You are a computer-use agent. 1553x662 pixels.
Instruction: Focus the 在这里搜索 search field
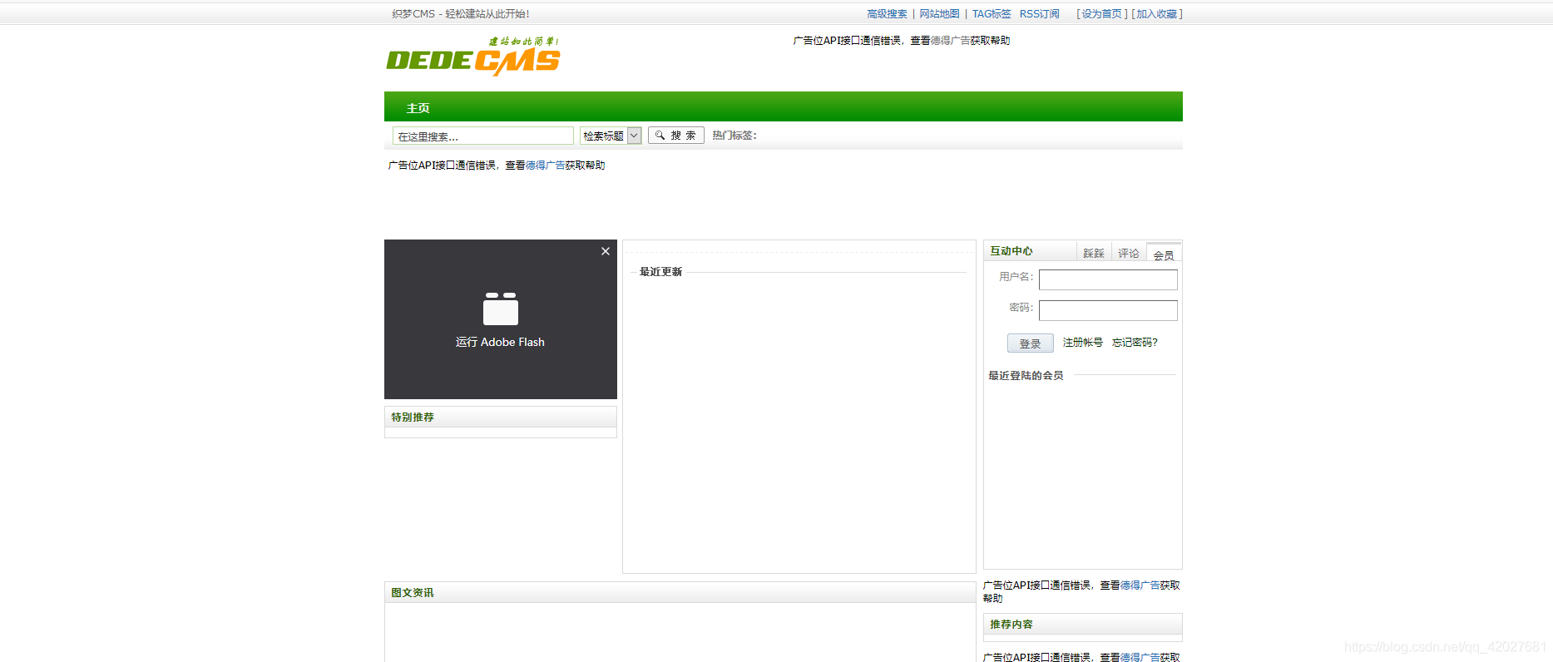pos(483,136)
